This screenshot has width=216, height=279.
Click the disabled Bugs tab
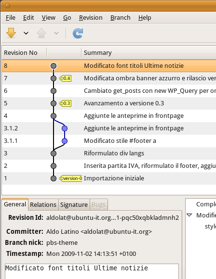pos(99,205)
